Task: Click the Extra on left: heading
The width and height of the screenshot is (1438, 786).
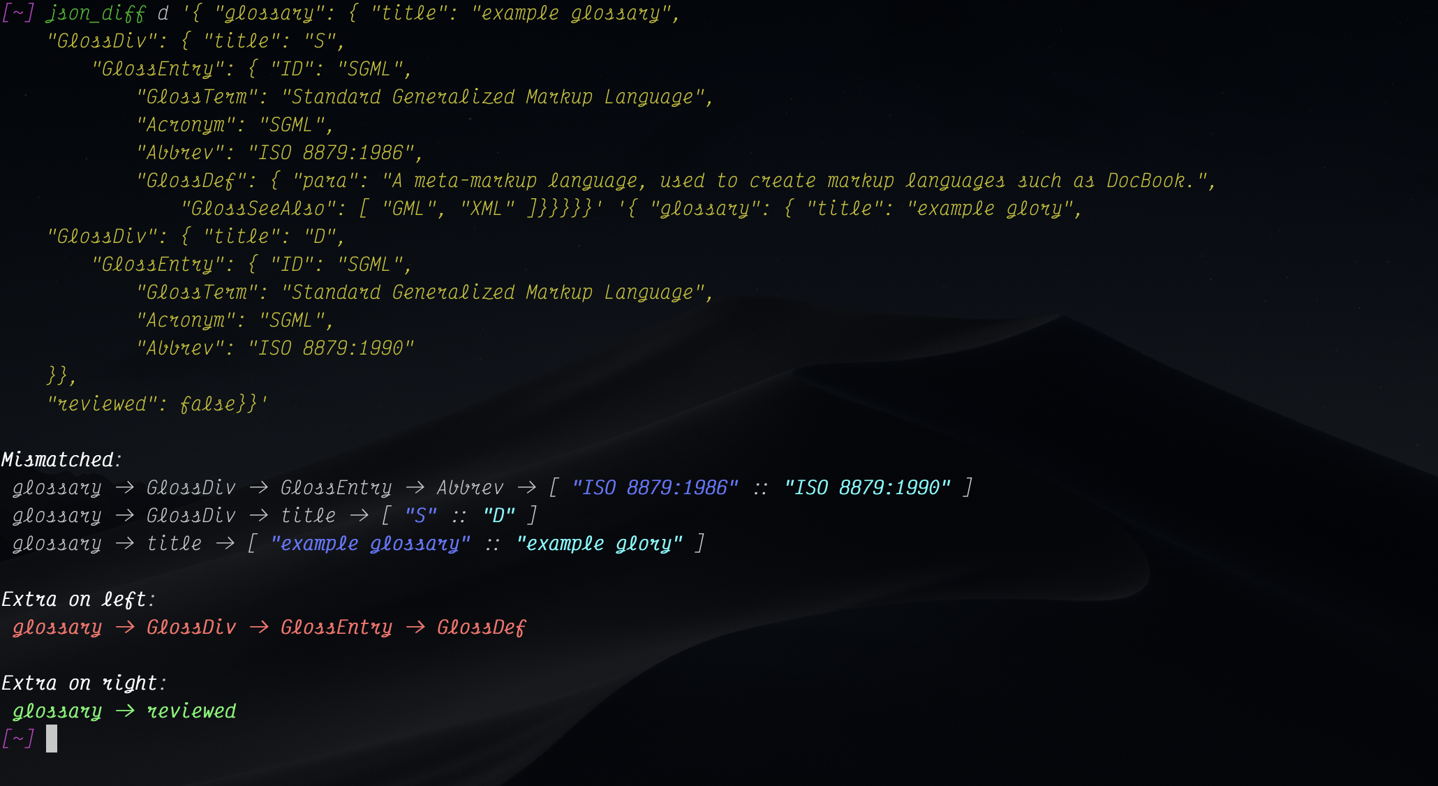Action: pos(78,600)
